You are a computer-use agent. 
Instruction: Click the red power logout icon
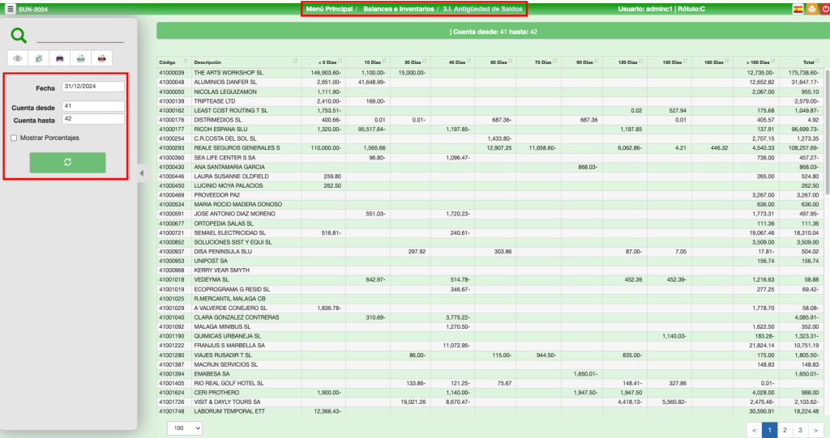824,9
